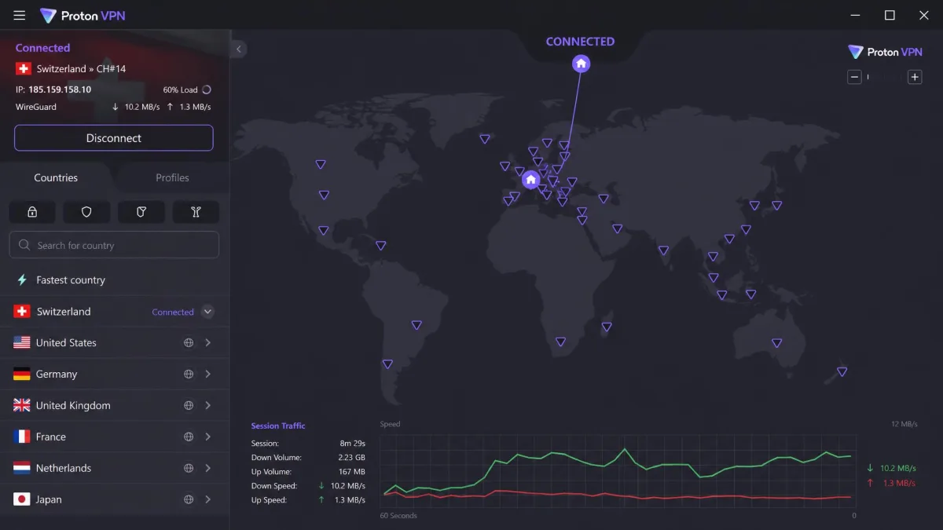
Task: Click the Connected label for Switzerland
Action: [x=173, y=312]
